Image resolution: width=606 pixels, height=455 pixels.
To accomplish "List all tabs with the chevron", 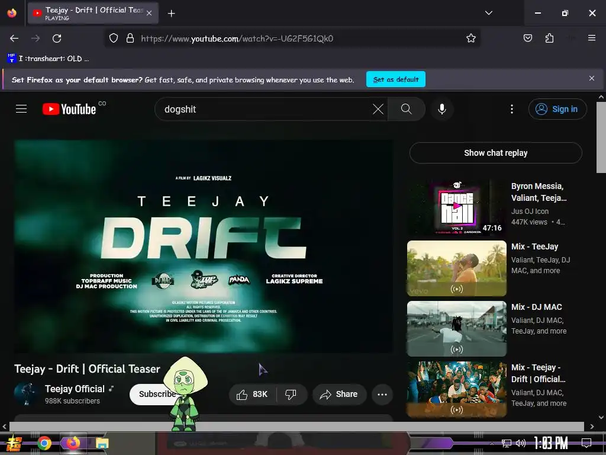I will [x=488, y=13].
